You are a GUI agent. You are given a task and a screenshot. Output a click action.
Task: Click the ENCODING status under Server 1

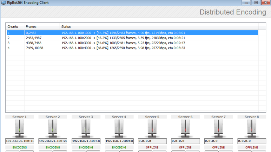[20, 148]
